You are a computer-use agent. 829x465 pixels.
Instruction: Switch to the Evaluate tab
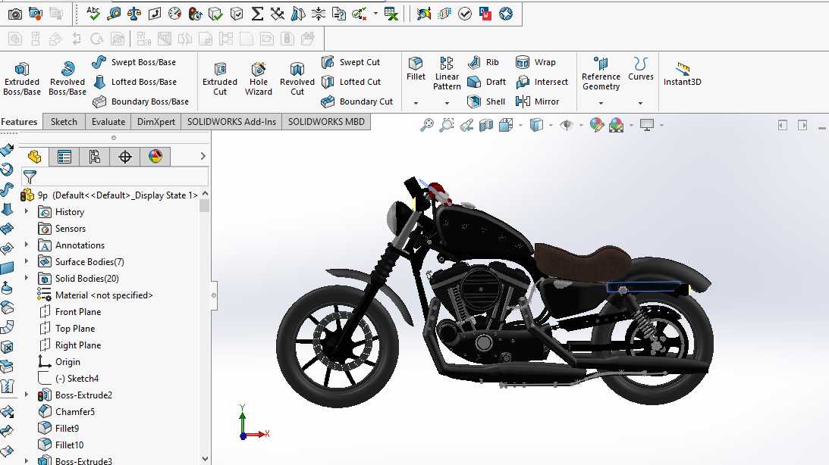tap(108, 122)
